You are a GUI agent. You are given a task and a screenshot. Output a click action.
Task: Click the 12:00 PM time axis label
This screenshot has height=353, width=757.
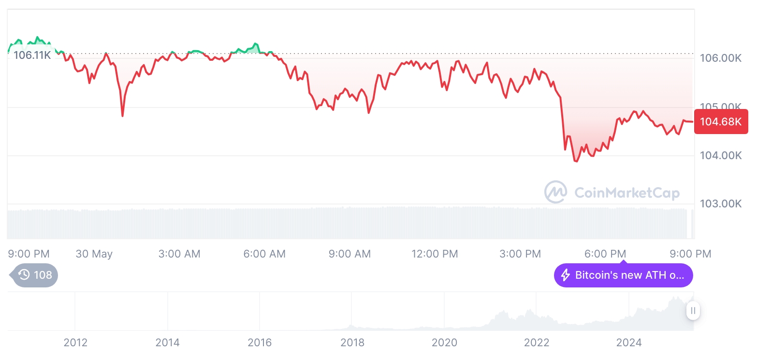[x=435, y=254]
